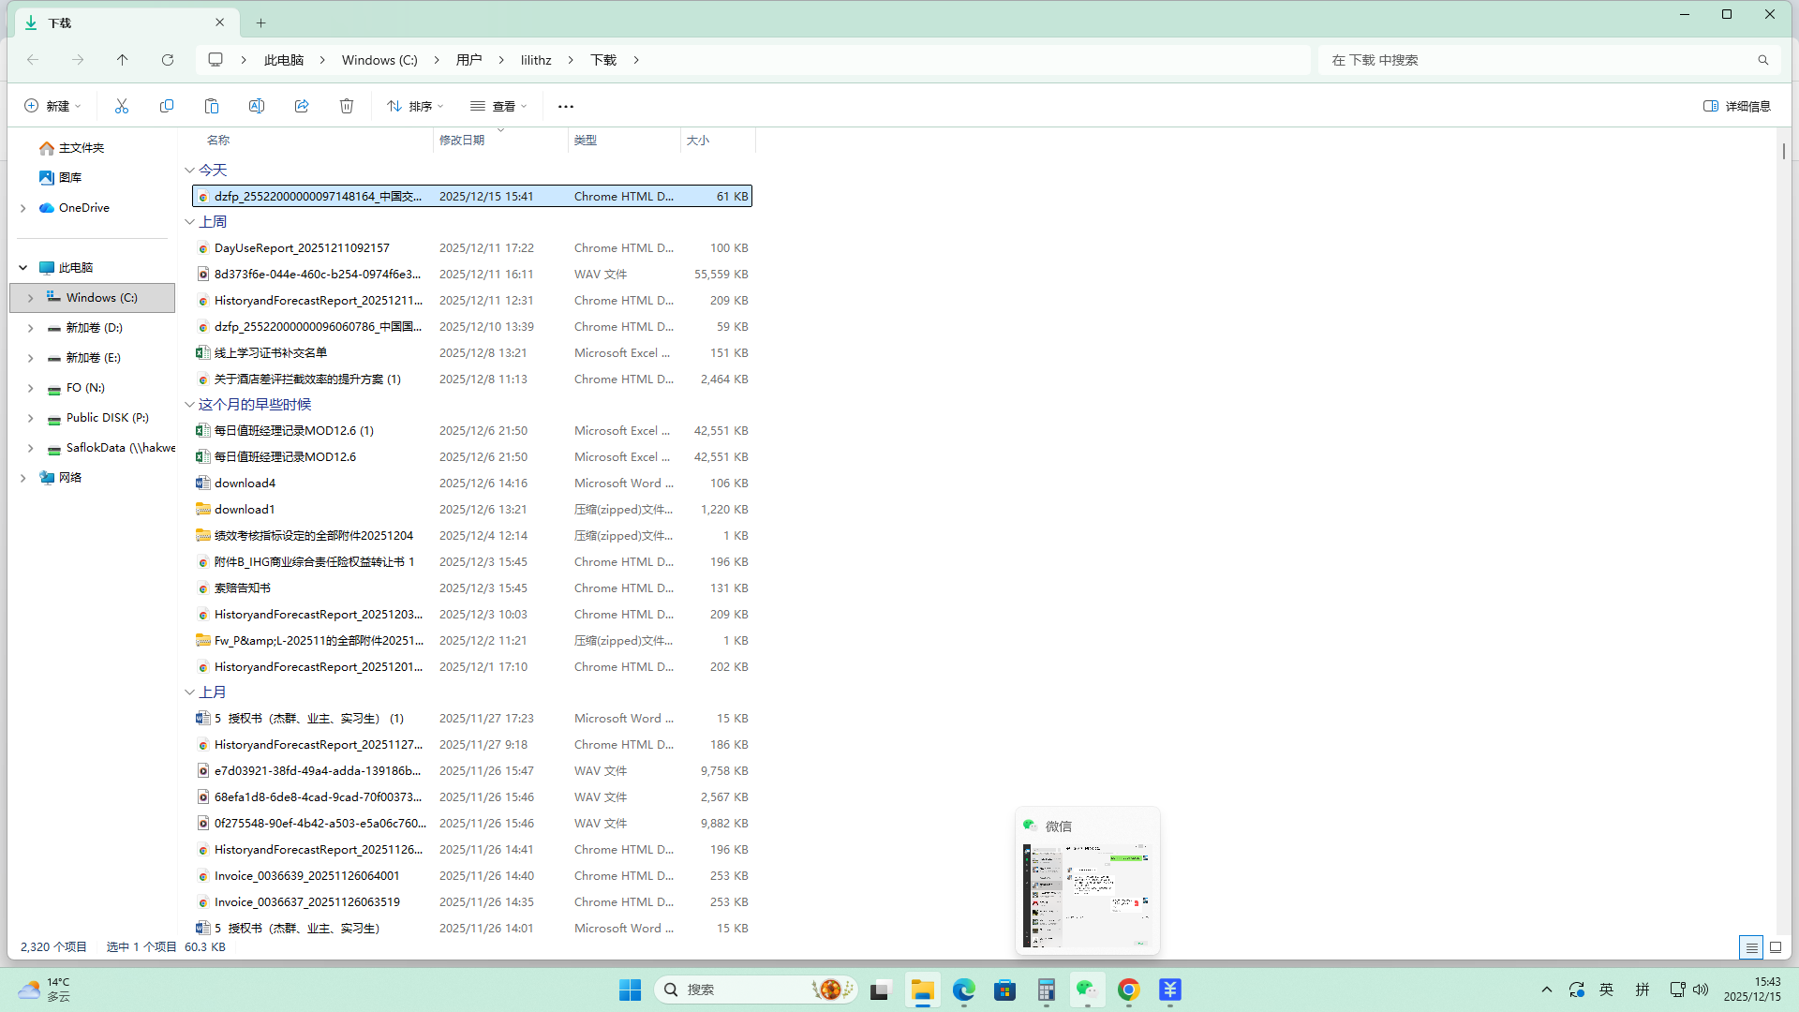Collapse the 上周 file group
This screenshot has height=1012, width=1799.
click(190, 222)
